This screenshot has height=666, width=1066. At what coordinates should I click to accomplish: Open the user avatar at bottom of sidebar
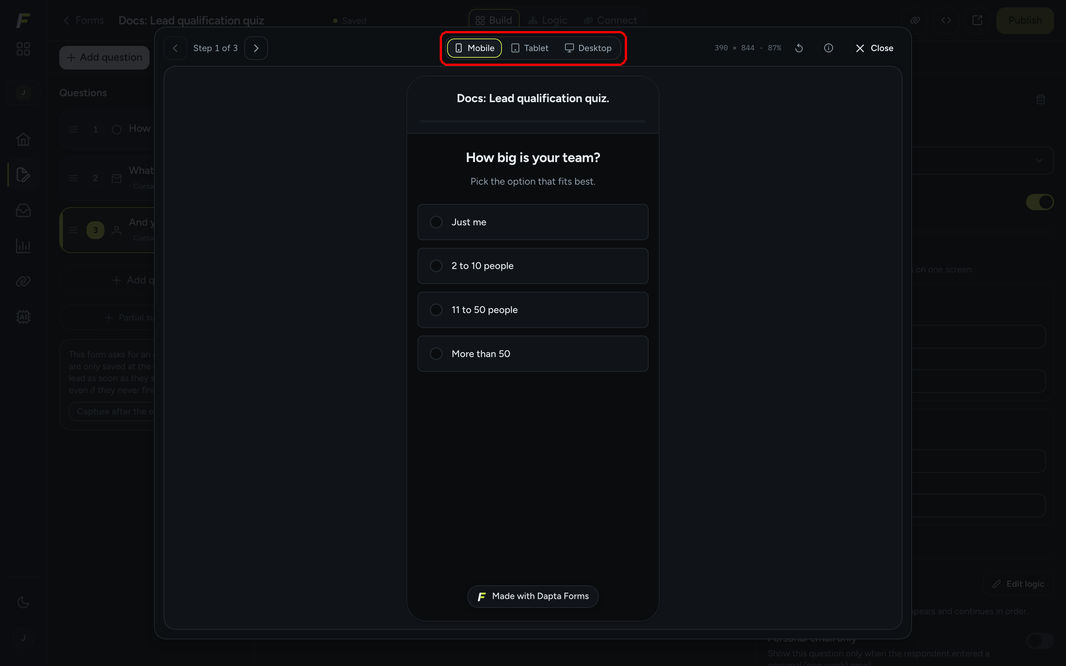coord(23,638)
